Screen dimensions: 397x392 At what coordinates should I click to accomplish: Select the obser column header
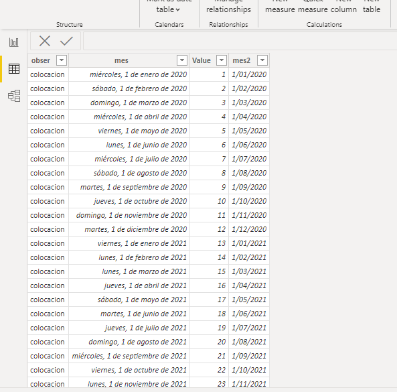pyautogui.click(x=41, y=60)
